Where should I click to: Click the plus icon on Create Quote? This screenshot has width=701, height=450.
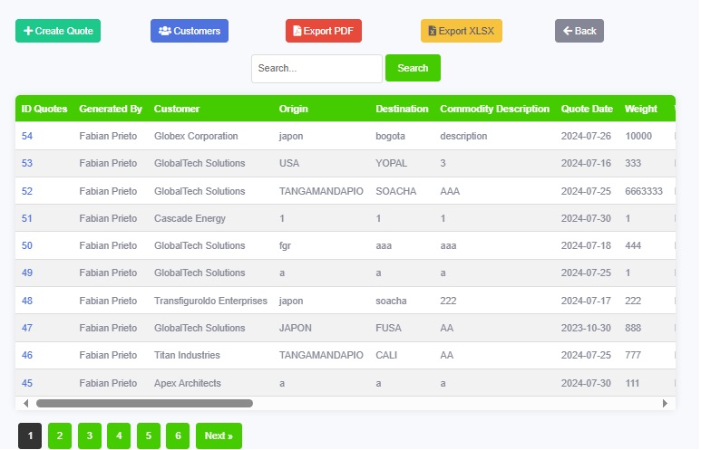(x=28, y=31)
